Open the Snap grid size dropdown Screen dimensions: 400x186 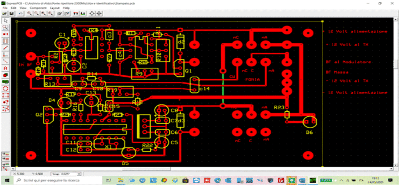pyautogui.click(x=79, y=174)
